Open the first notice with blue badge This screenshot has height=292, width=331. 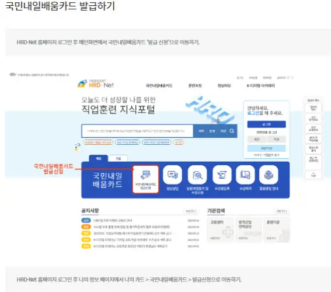tap(113, 220)
